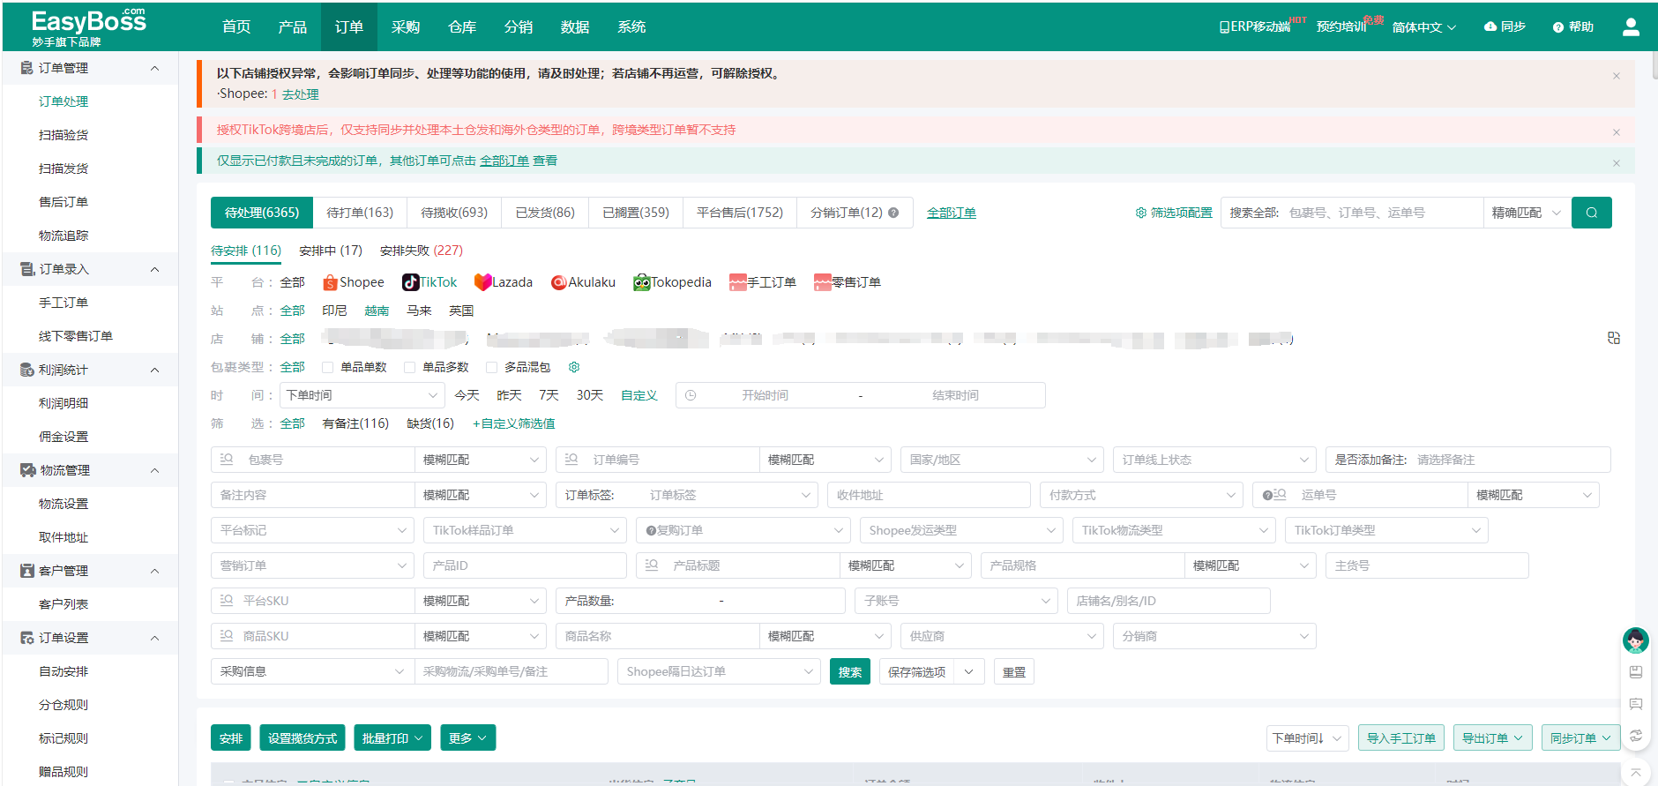Screen dimensions: 1658x786
Task: Select the 30天 time range
Action: pyautogui.click(x=590, y=395)
